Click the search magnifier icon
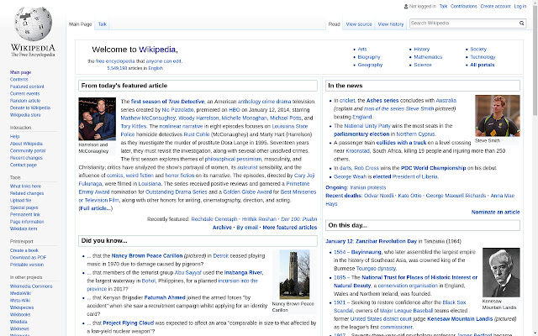 pyautogui.click(x=521, y=24)
